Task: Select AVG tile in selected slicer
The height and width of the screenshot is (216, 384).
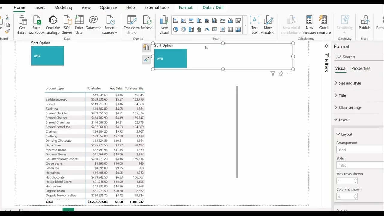Action: pyautogui.click(x=171, y=58)
